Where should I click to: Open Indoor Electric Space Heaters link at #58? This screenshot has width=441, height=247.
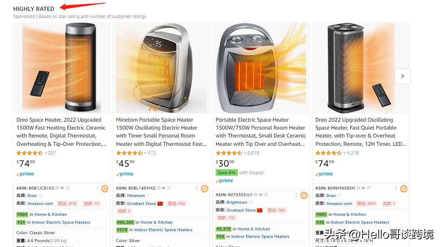click(x=260, y=237)
